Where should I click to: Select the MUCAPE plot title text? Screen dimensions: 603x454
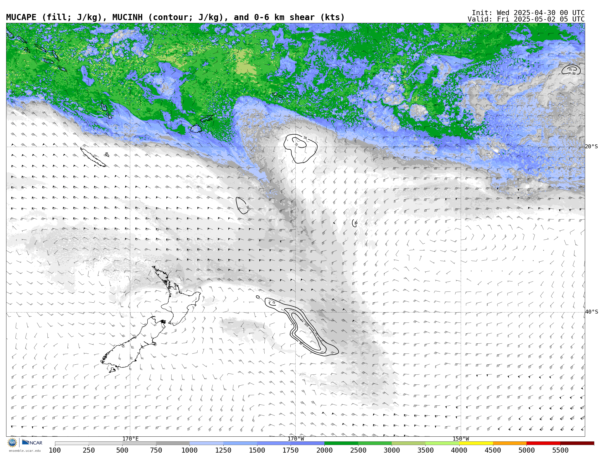click(175, 17)
